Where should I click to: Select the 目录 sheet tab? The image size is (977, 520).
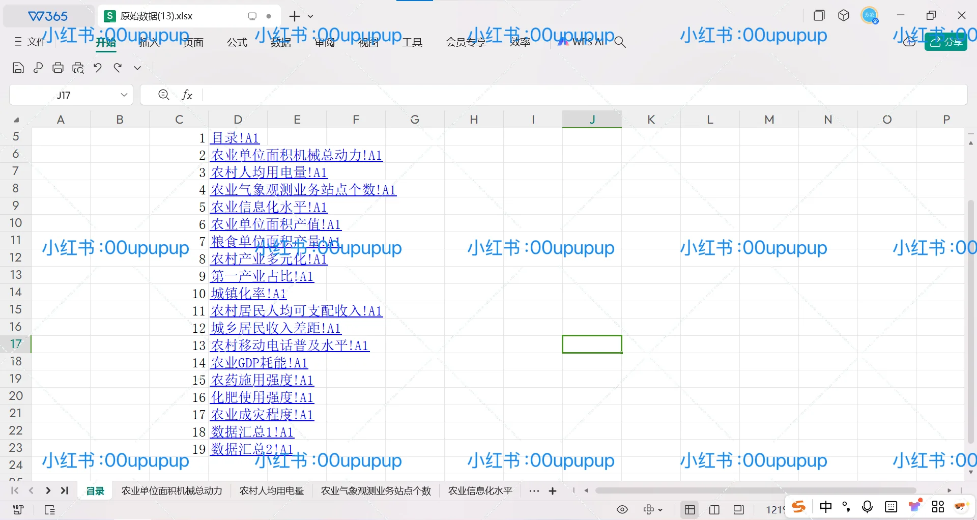[95, 491]
